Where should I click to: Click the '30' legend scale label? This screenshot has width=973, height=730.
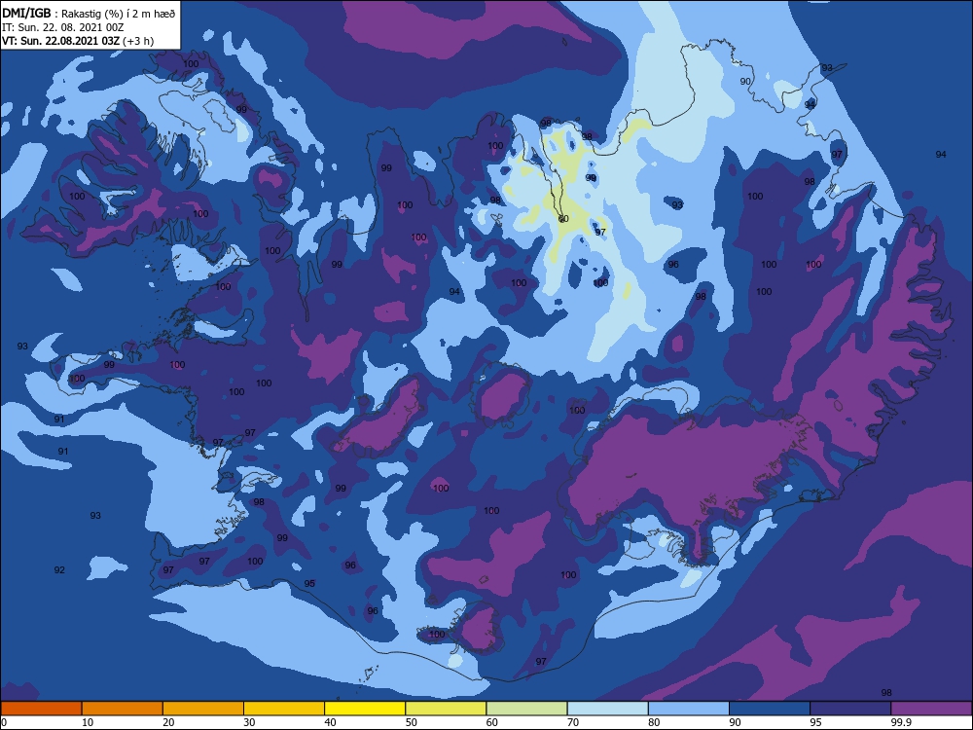point(249,722)
